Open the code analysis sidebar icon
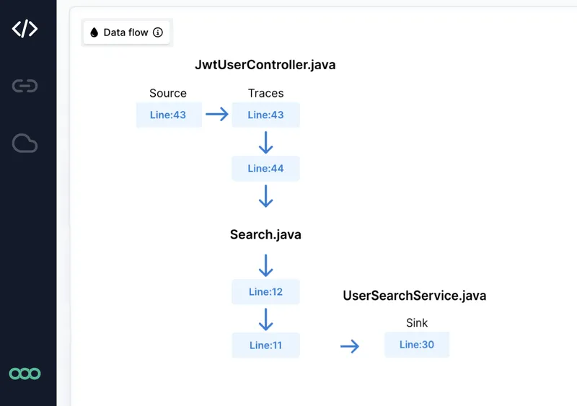 (25, 29)
